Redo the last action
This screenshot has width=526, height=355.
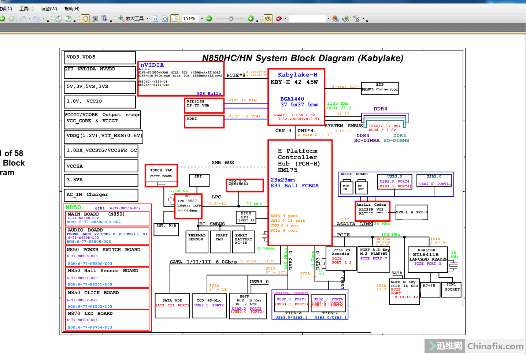pos(36,18)
